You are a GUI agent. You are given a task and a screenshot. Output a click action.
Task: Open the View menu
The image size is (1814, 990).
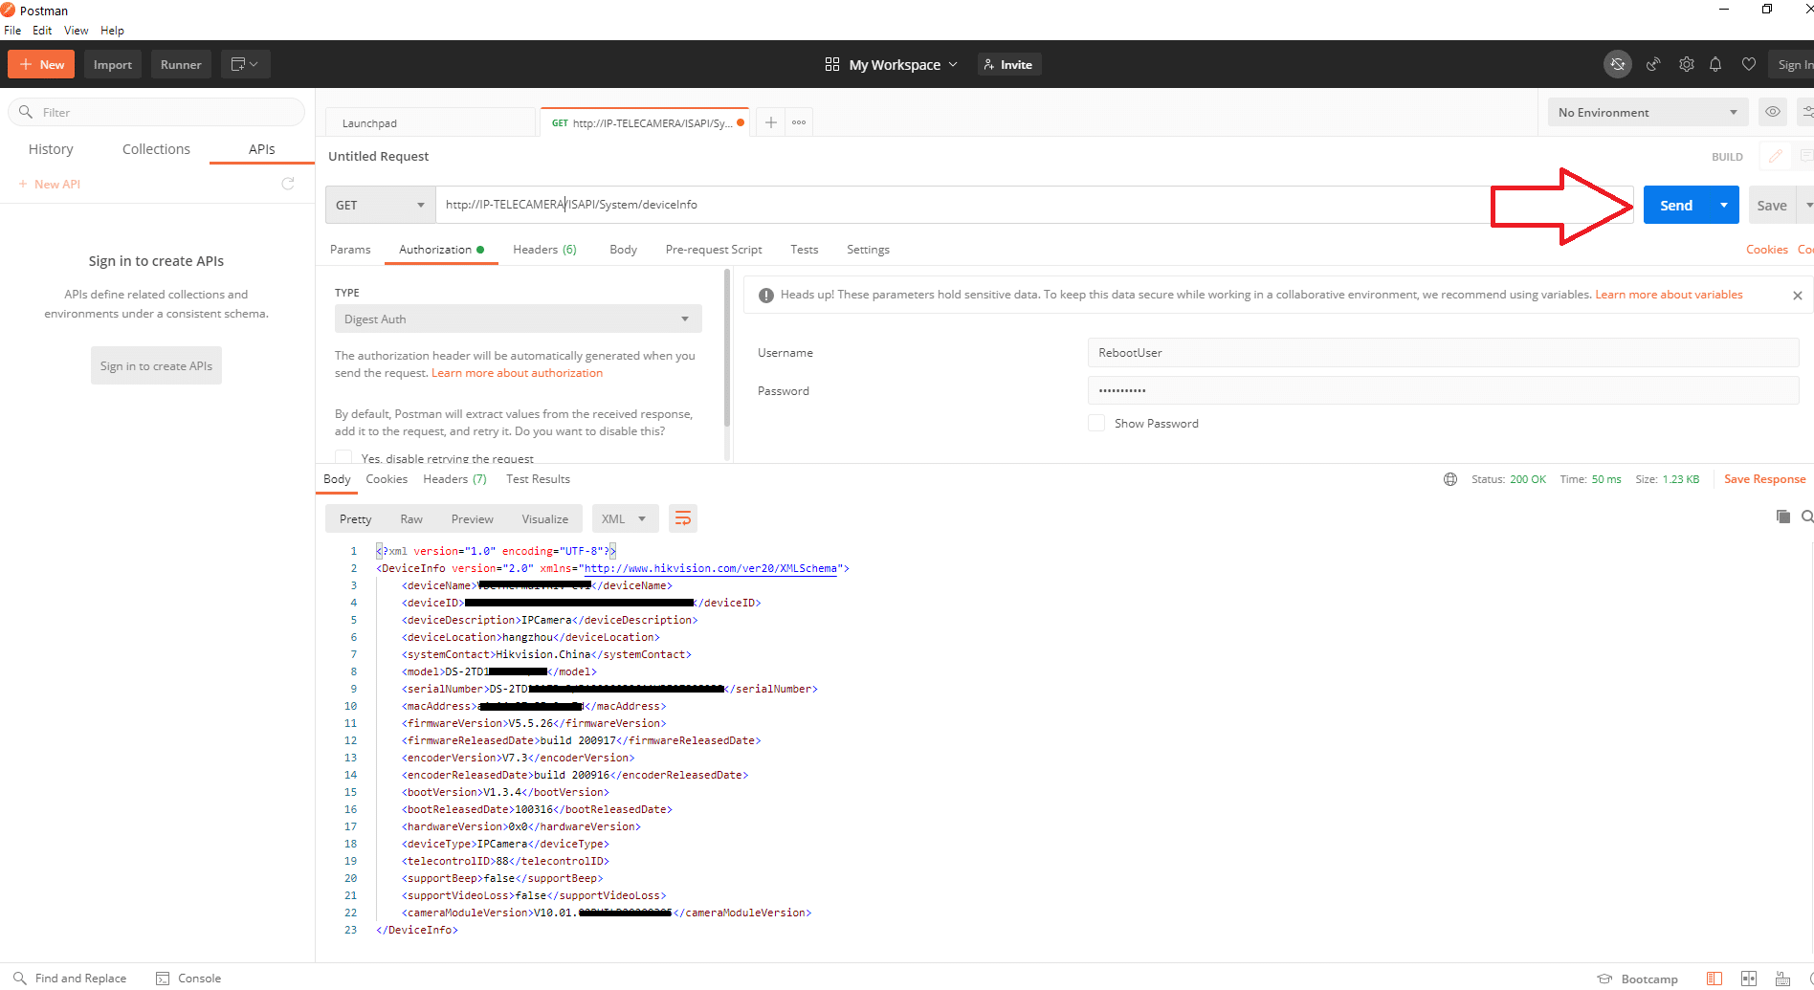[x=76, y=30]
